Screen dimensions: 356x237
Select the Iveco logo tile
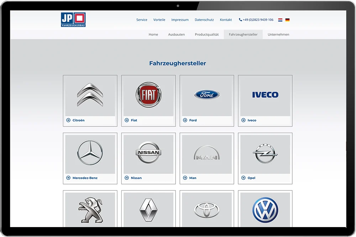[x=265, y=95]
